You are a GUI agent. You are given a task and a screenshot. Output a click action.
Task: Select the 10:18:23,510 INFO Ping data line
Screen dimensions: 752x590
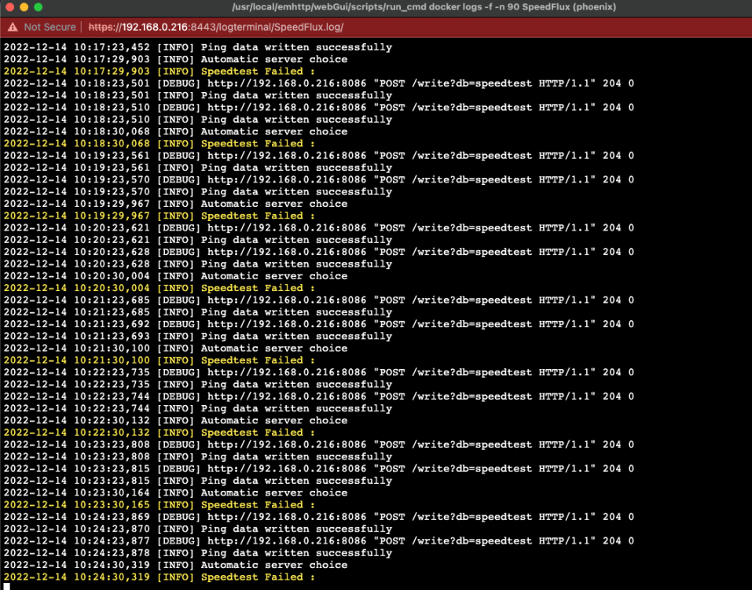[x=198, y=119]
